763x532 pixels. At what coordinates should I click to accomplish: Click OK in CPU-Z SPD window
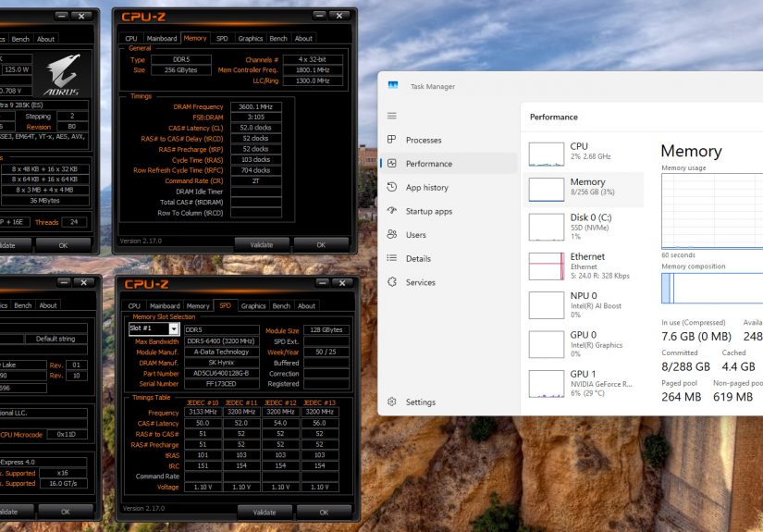[x=324, y=512]
